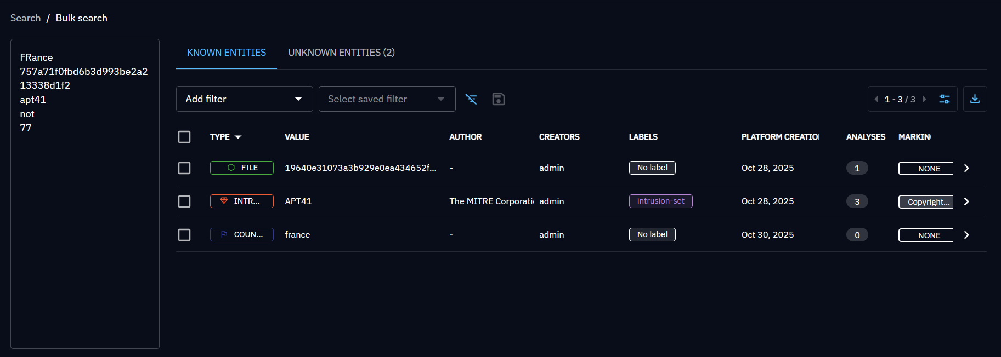Click the save filter disk icon
The width and height of the screenshot is (1001, 357).
[x=498, y=99]
